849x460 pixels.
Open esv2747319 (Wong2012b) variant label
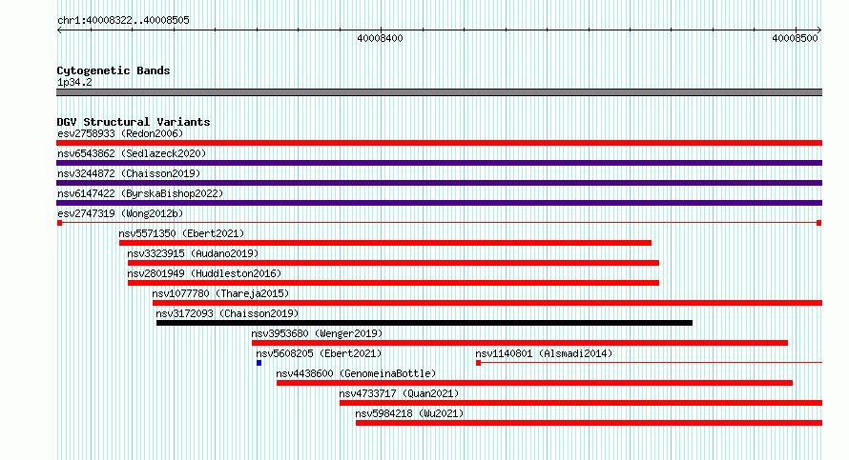pyautogui.click(x=120, y=213)
